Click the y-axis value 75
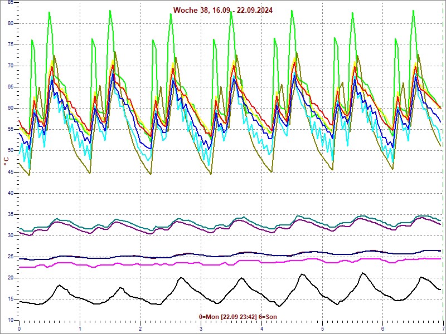 click(x=10, y=45)
